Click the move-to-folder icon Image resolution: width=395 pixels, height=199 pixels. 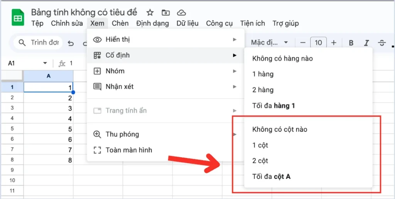click(x=165, y=12)
